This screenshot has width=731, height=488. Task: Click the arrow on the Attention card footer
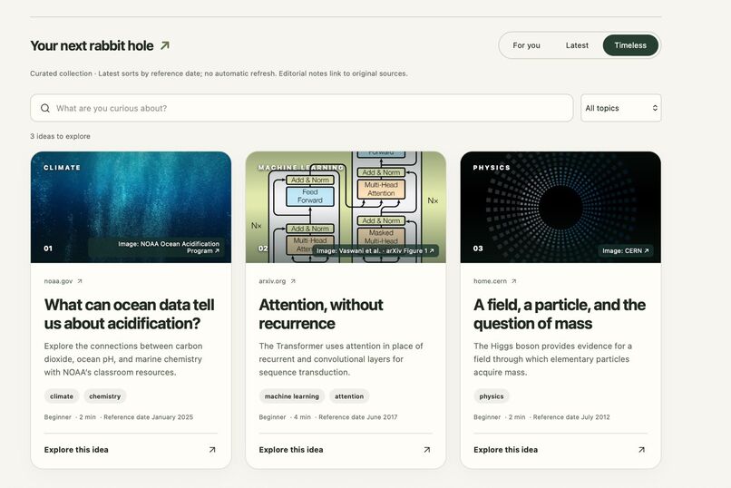tap(426, 450)
